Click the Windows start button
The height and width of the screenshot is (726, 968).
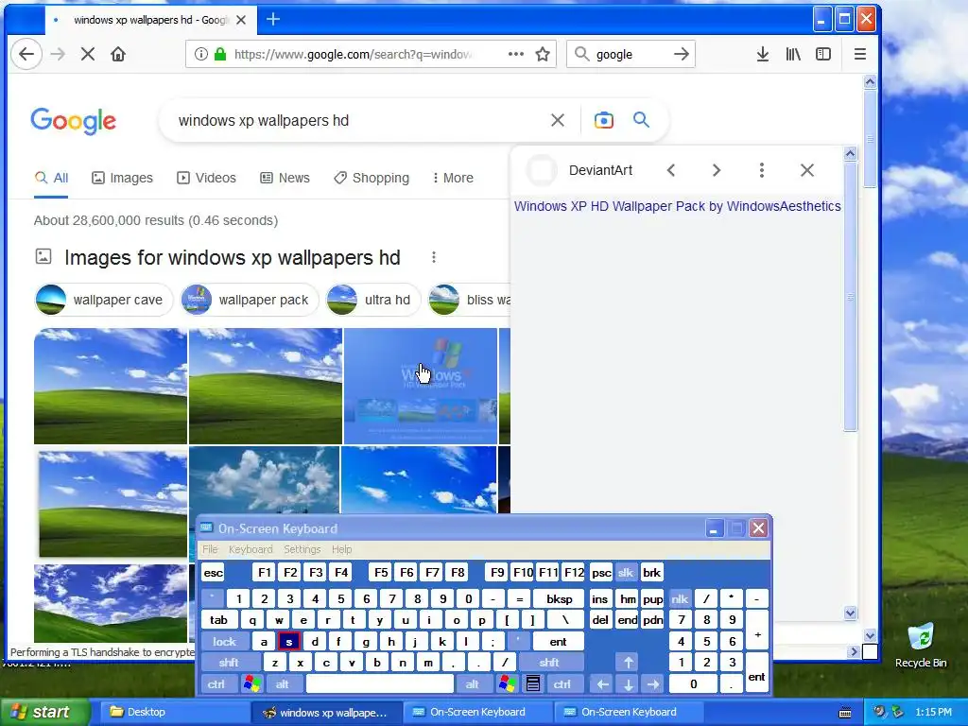44,712
